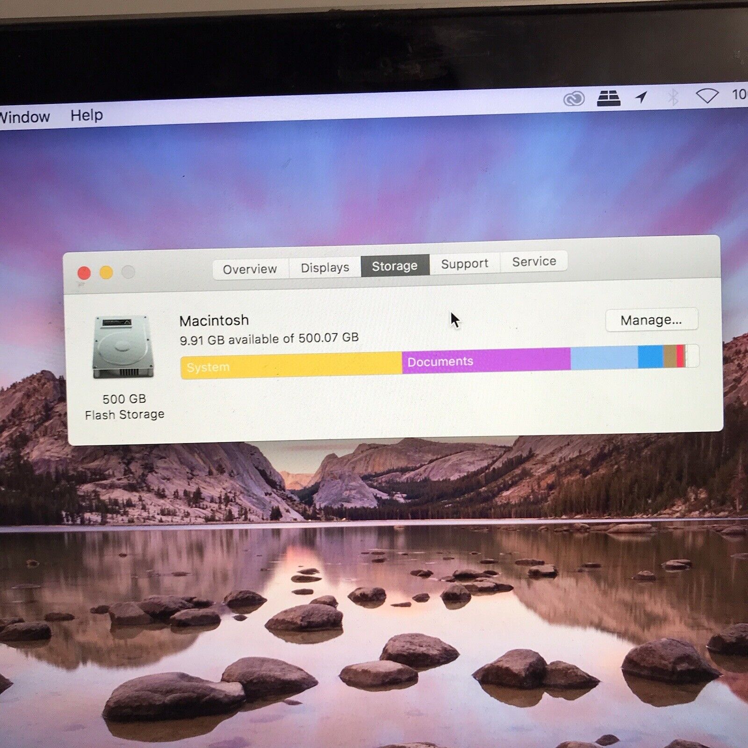Click the brown storage segment
Screen dimensions: 748x748
pyautogui.click(x=669, y=356)
